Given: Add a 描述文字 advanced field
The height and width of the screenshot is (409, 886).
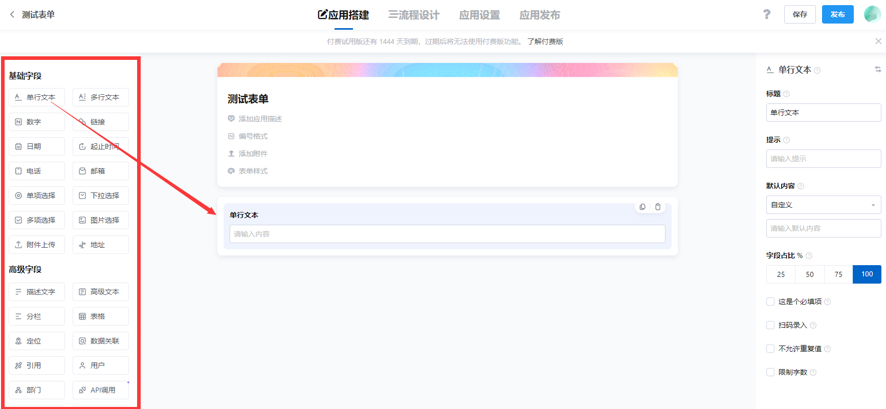Looking at the screenshot, I should (x=37, y=292).
